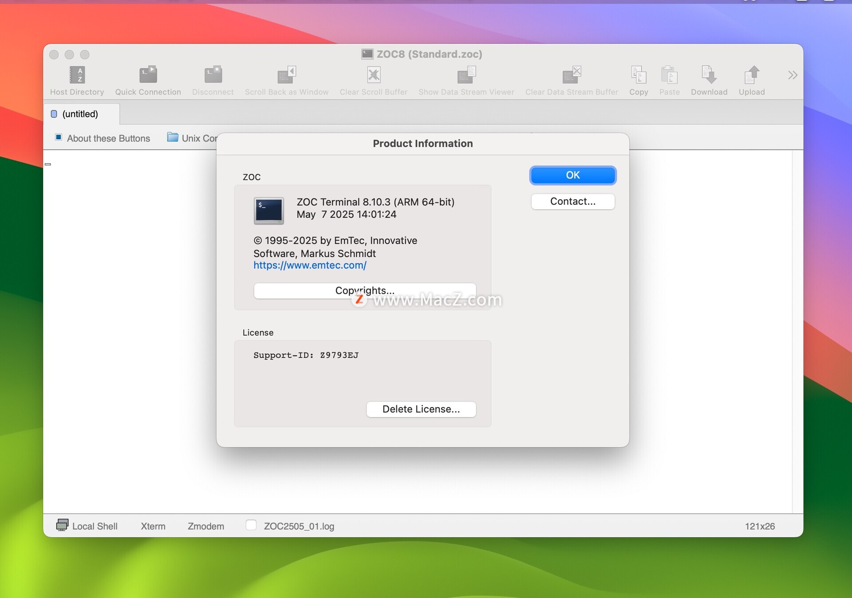Click the About these Buttons item
852x598 pixels.
[103, 138]
